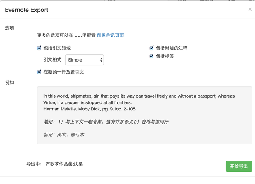Click the 笔记 line in the example box
The width and height of the screenshot is (255, 184).
106,122
